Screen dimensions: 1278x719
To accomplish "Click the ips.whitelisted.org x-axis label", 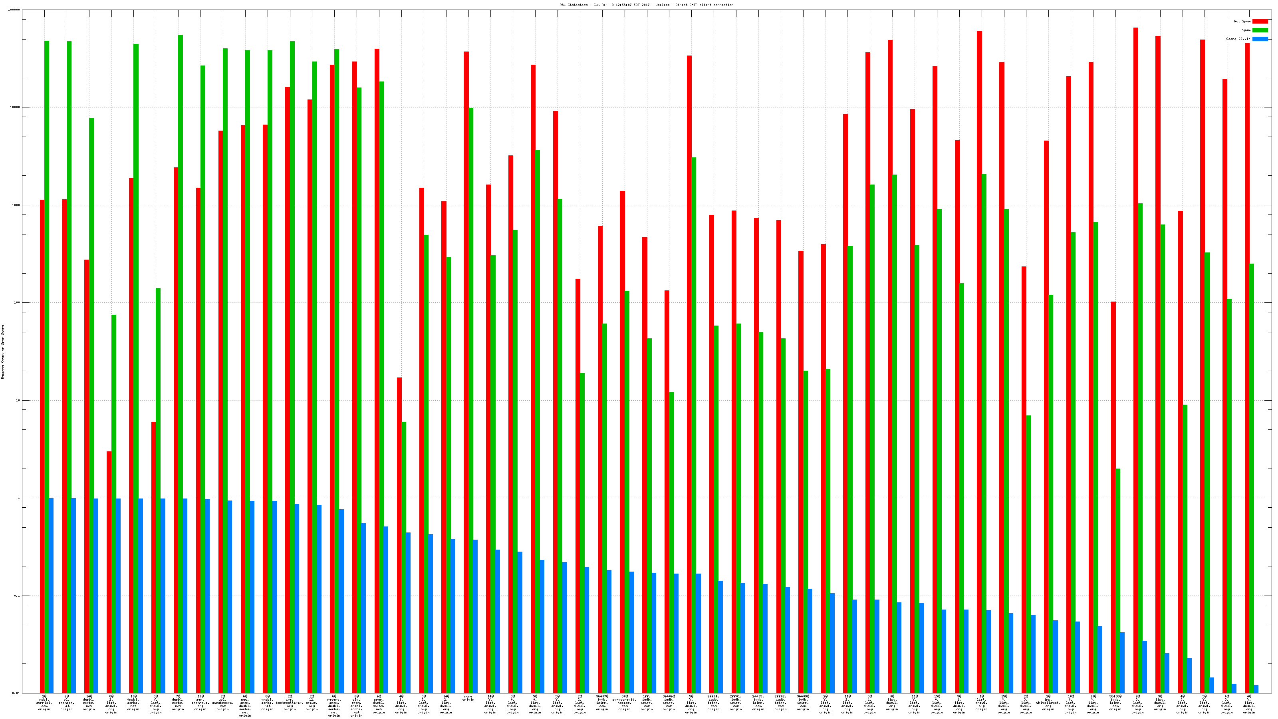I will tap(1048, 703).
